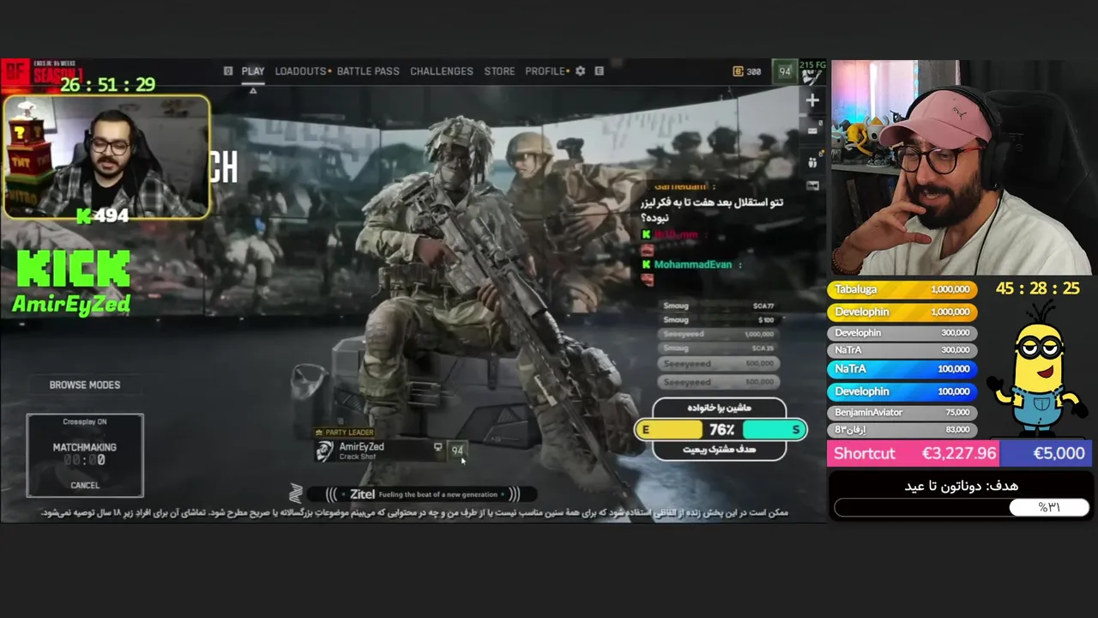Click the Smaug $100 donation entry

coord(719,319)
